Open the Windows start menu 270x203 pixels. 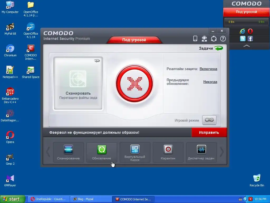12,199
